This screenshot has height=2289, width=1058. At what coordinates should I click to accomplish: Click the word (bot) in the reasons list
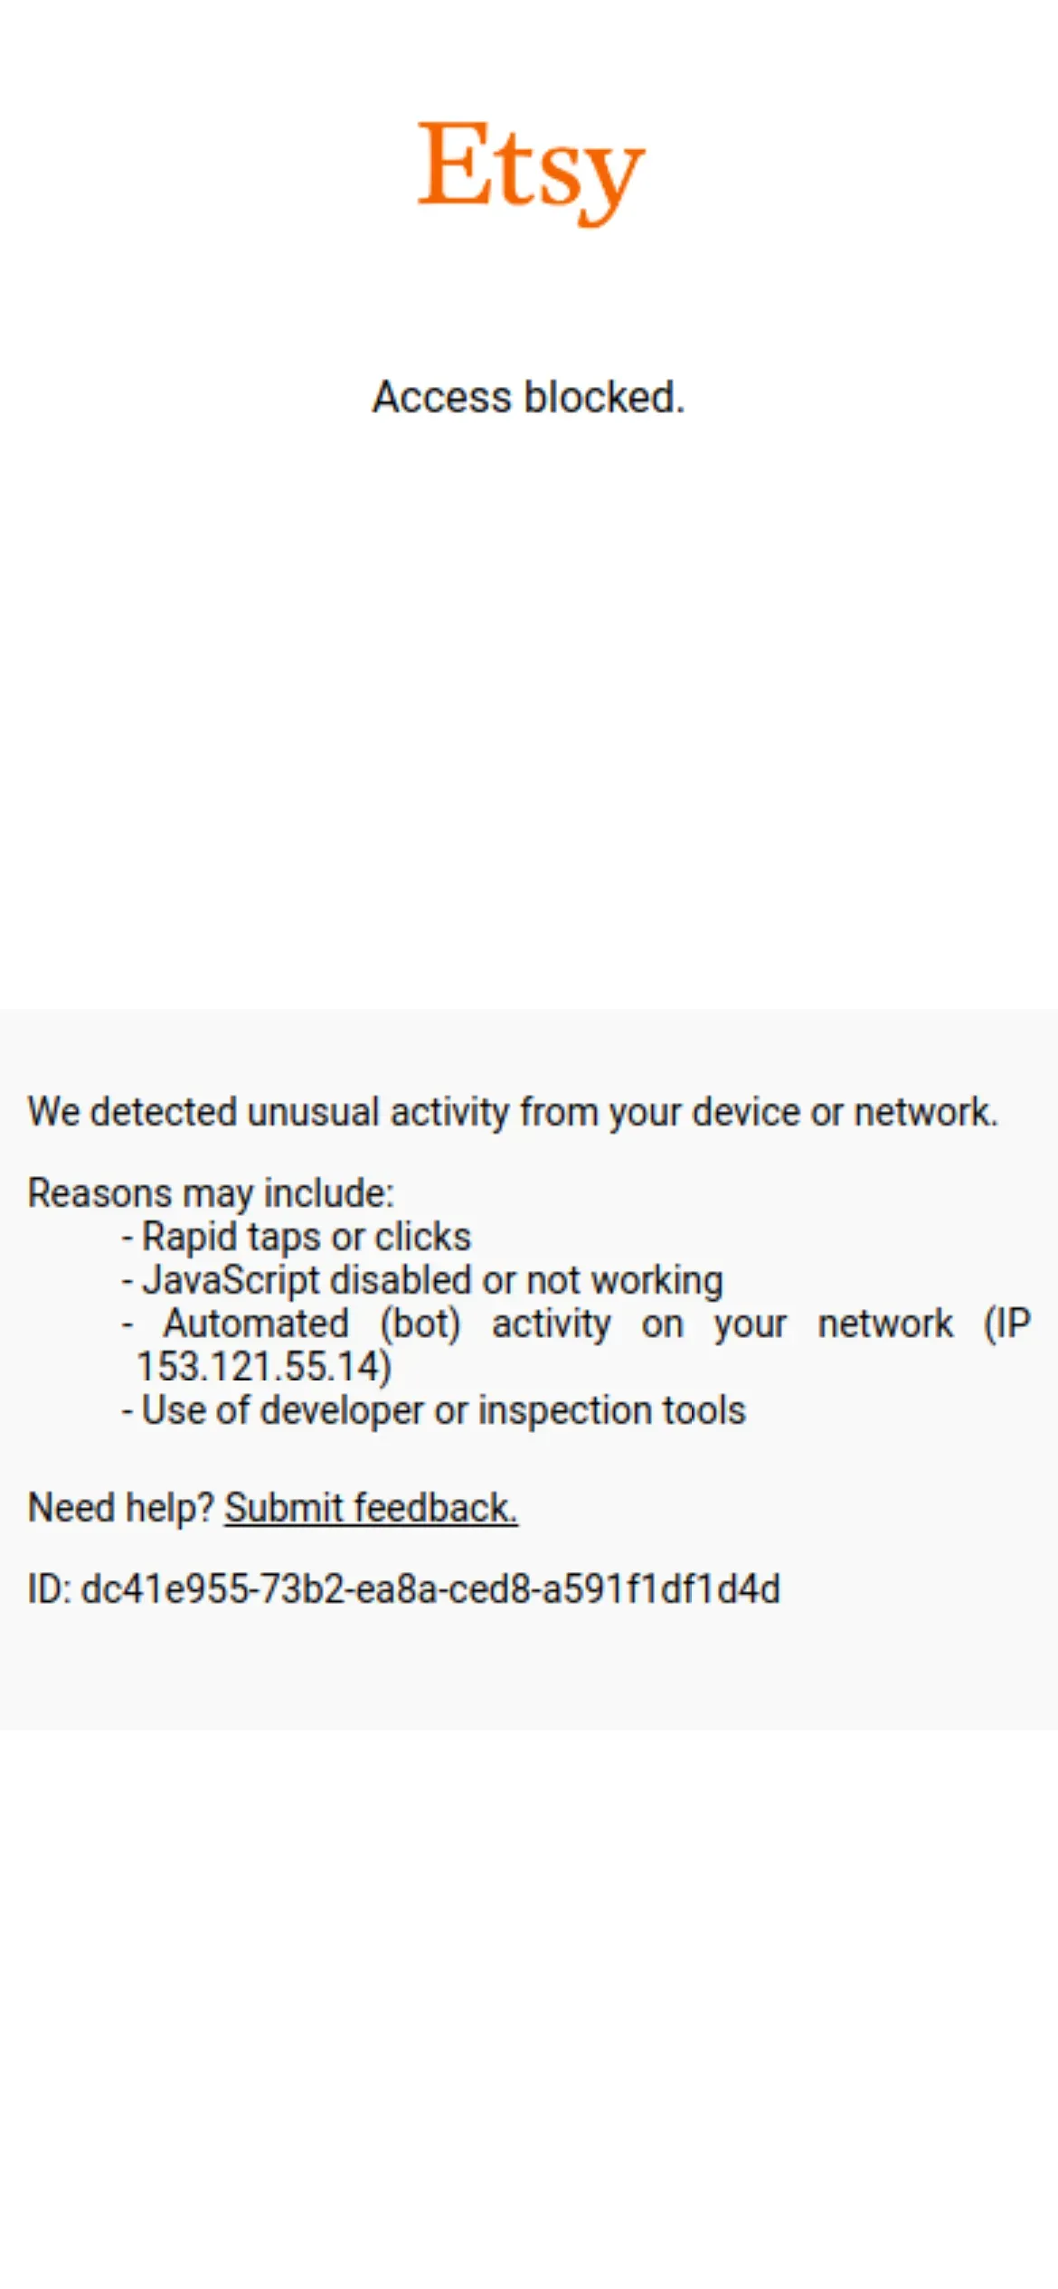(420, 1324)
